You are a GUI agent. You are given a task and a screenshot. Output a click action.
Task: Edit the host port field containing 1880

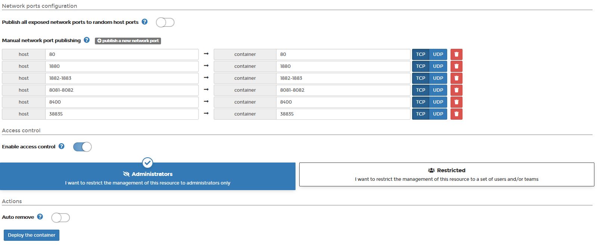pyautogui.click(x=121, y=66)
